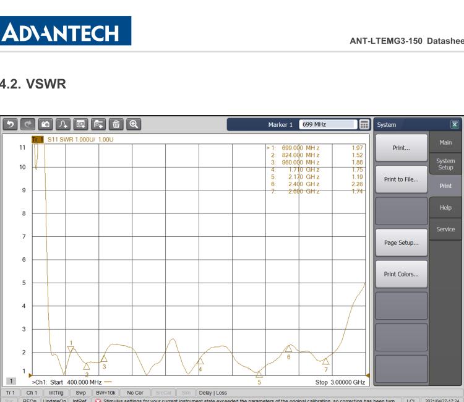Viewport: 464px width, 402px height.
Task: Click the Marker 1 frequency input field
Action: coord(328,124)
